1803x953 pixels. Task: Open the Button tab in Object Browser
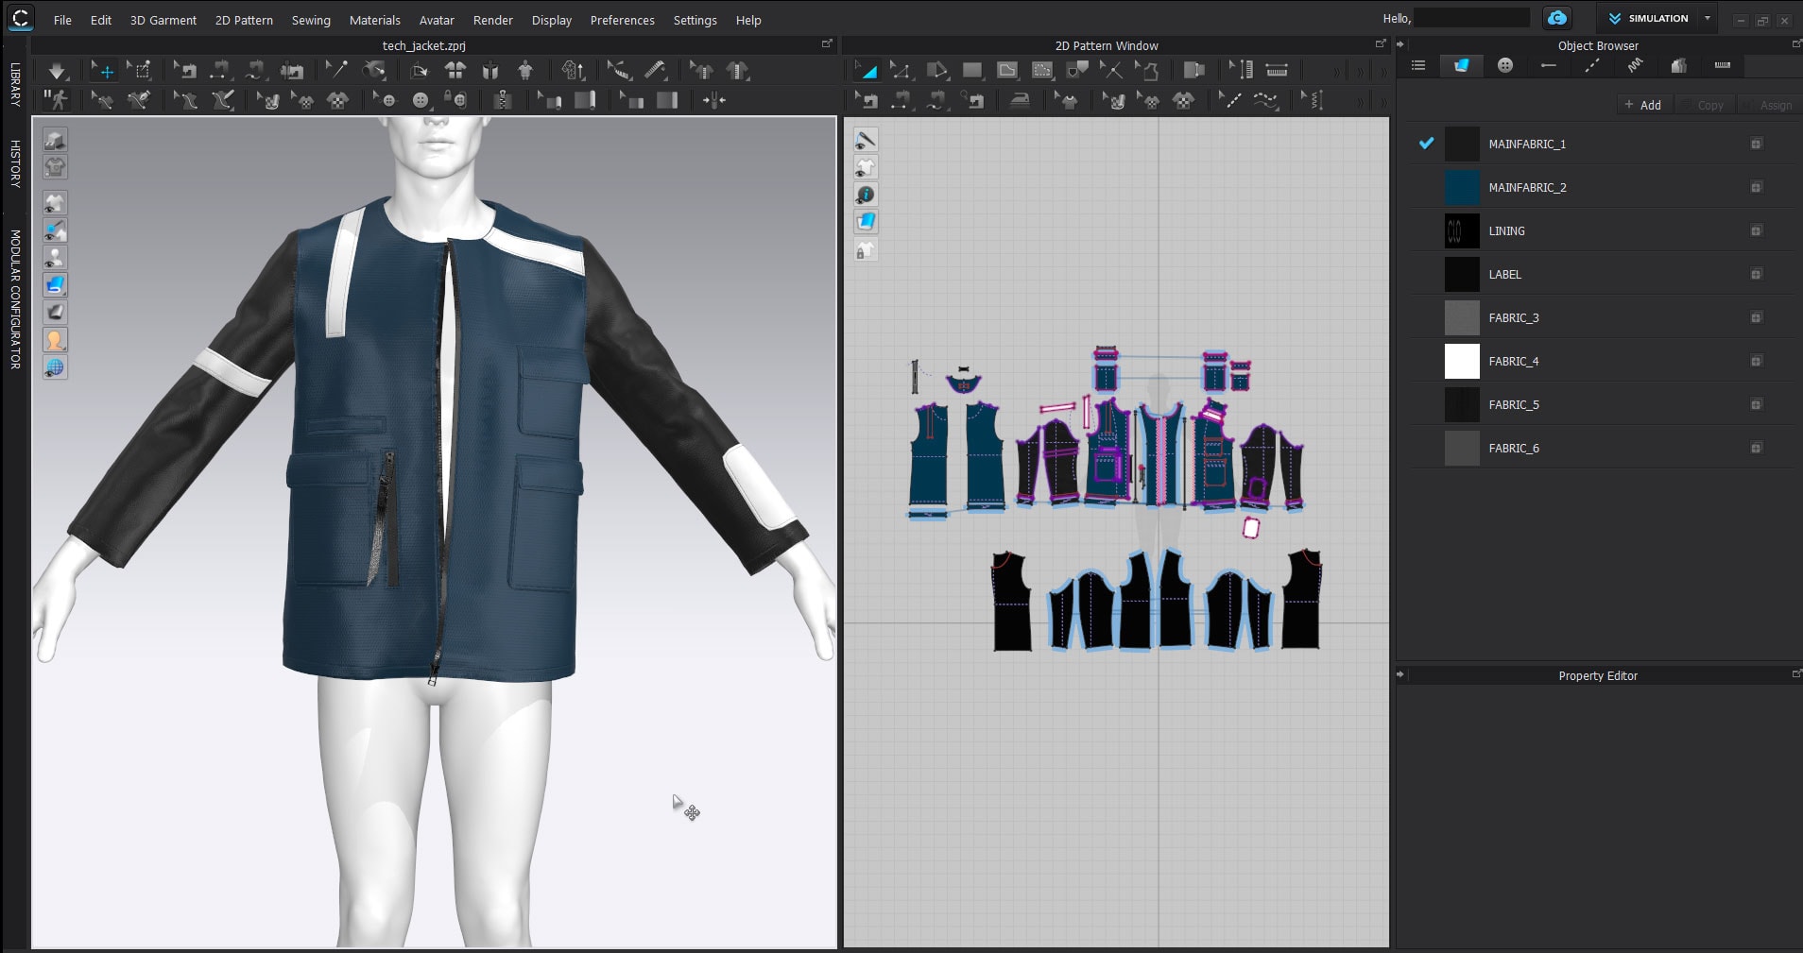point(1504,65)
